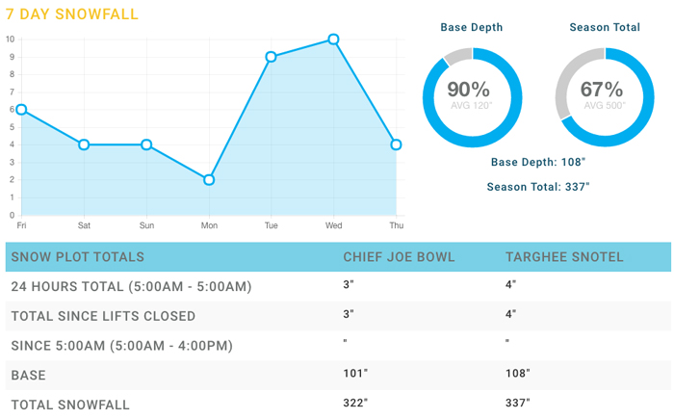Click the Friday data point on chart
The width and height of the screenshot is (674, 419).
point(21,110)
